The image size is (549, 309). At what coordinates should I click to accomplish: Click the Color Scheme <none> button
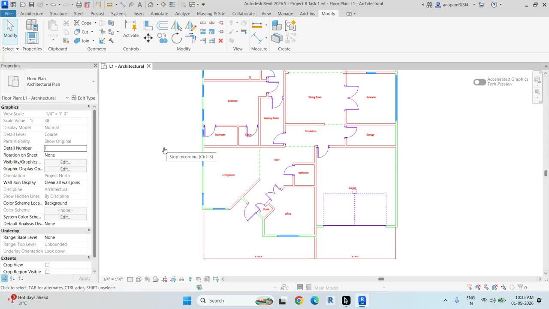pyautogui.click(x=65, y=210)
